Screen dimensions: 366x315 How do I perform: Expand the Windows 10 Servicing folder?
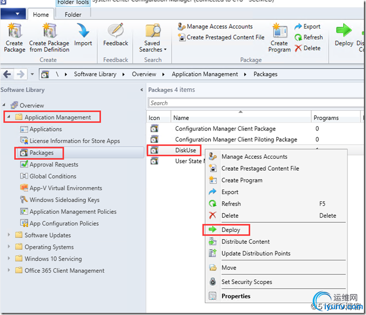point(9,258)
